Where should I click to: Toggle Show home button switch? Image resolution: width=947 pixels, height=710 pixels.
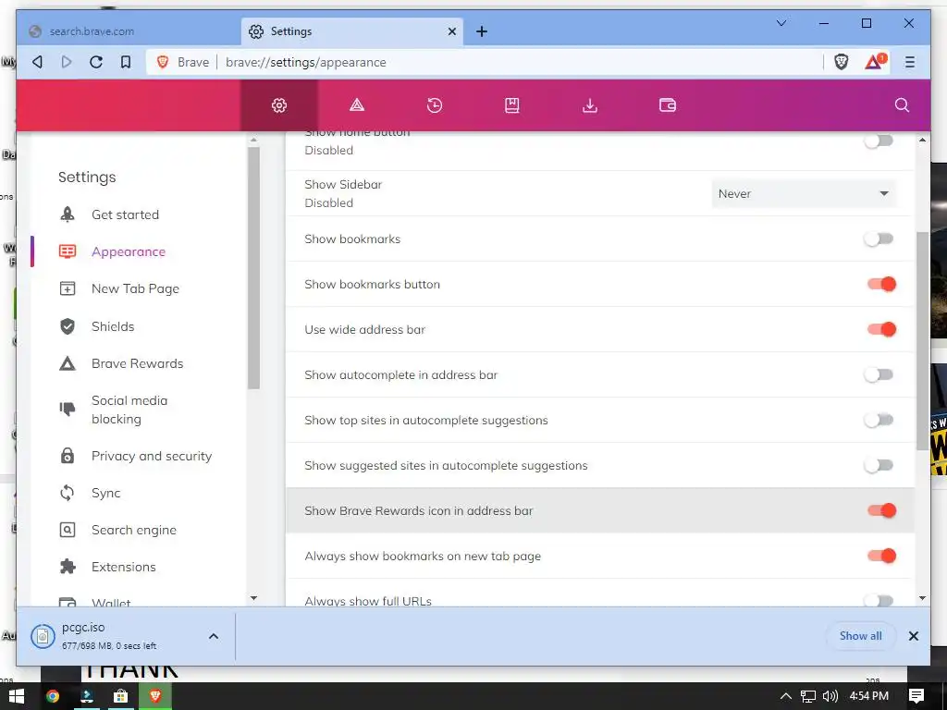click(879, 141)
